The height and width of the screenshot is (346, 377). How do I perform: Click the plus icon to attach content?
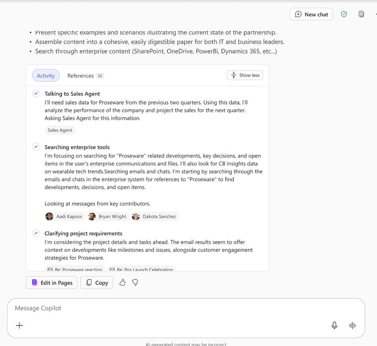pos(19,325)
